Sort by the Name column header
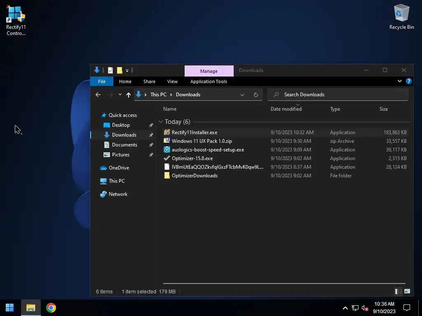This screenshot has width=422, height=316. click(x=169, y=109)
